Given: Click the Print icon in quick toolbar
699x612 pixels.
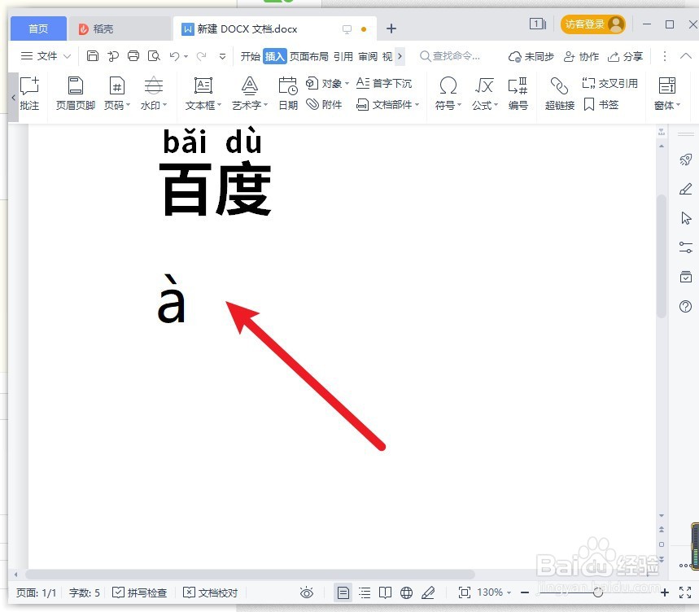Looking at the screenshot, I should pyautogui.click(x=133, y=55).
